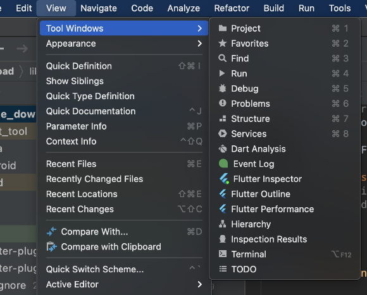Open Inspection Results entry

[284, 239]
